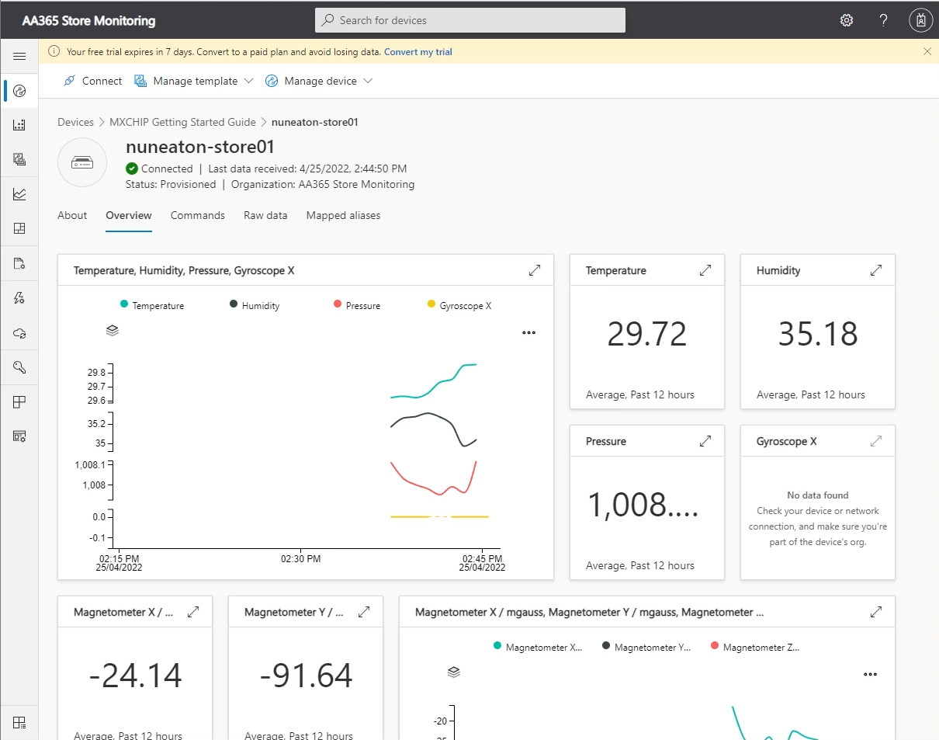Open the chart options ellipsis menu
The width and height of the screenshot is (939, 740).
pos(528,332)
